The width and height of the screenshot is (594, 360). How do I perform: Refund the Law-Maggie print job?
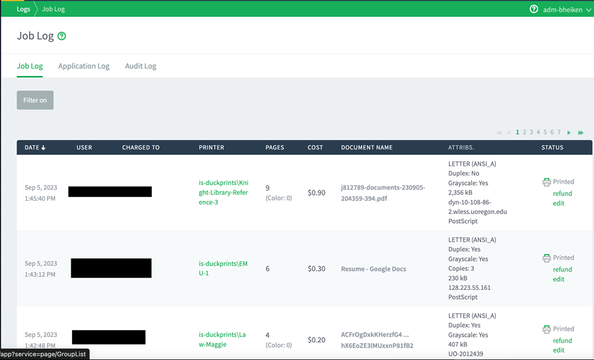[x=562, y=341]
